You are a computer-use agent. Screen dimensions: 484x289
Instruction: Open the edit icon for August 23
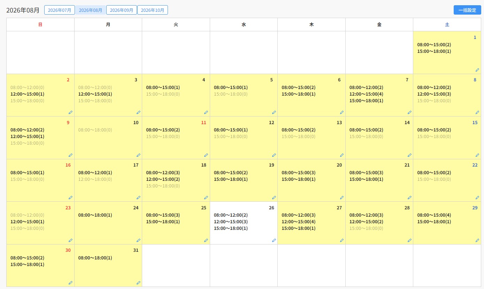pos(70,240)
